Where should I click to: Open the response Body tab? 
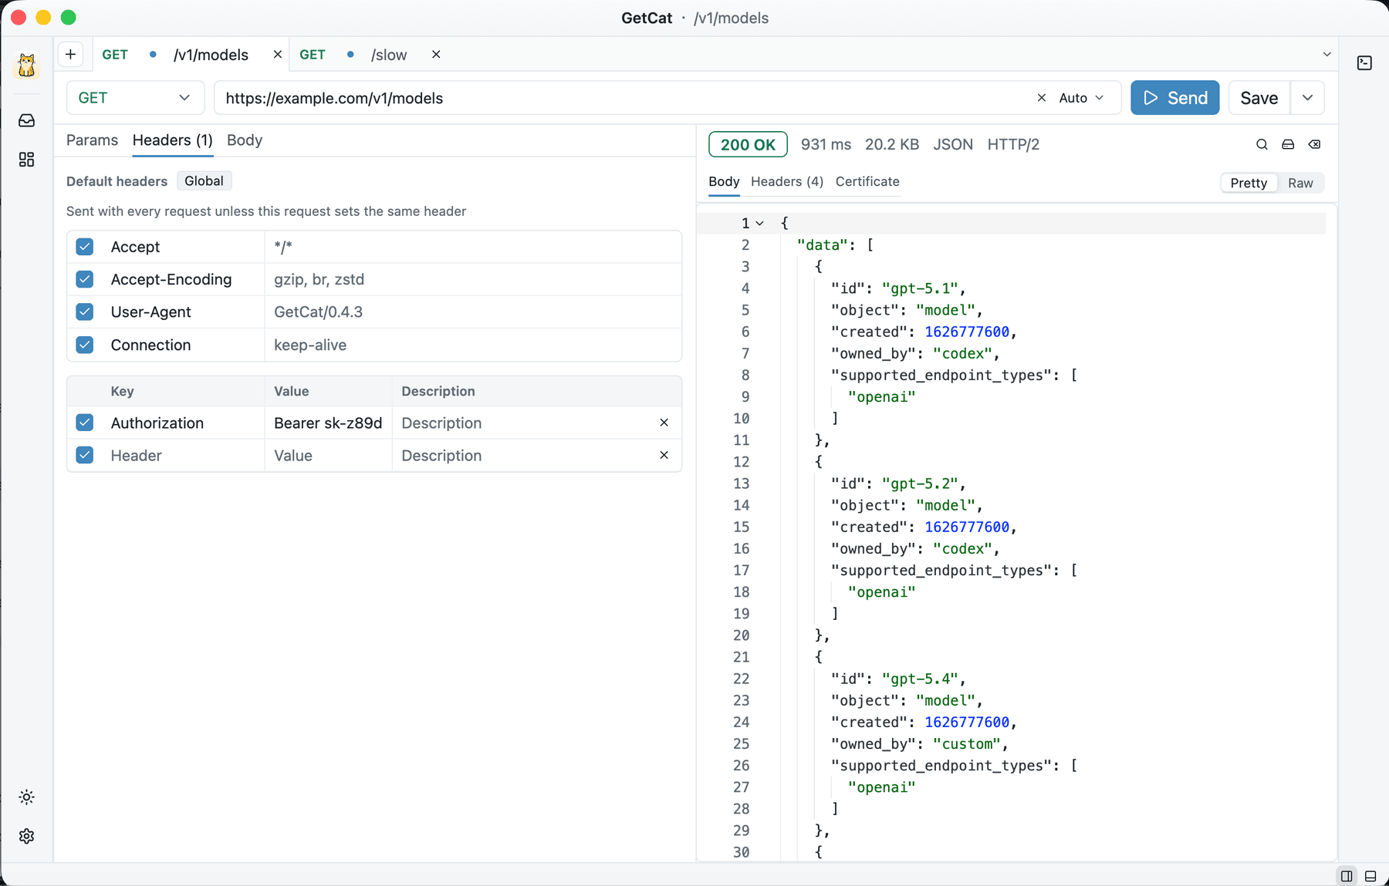(x=724, y=181)
